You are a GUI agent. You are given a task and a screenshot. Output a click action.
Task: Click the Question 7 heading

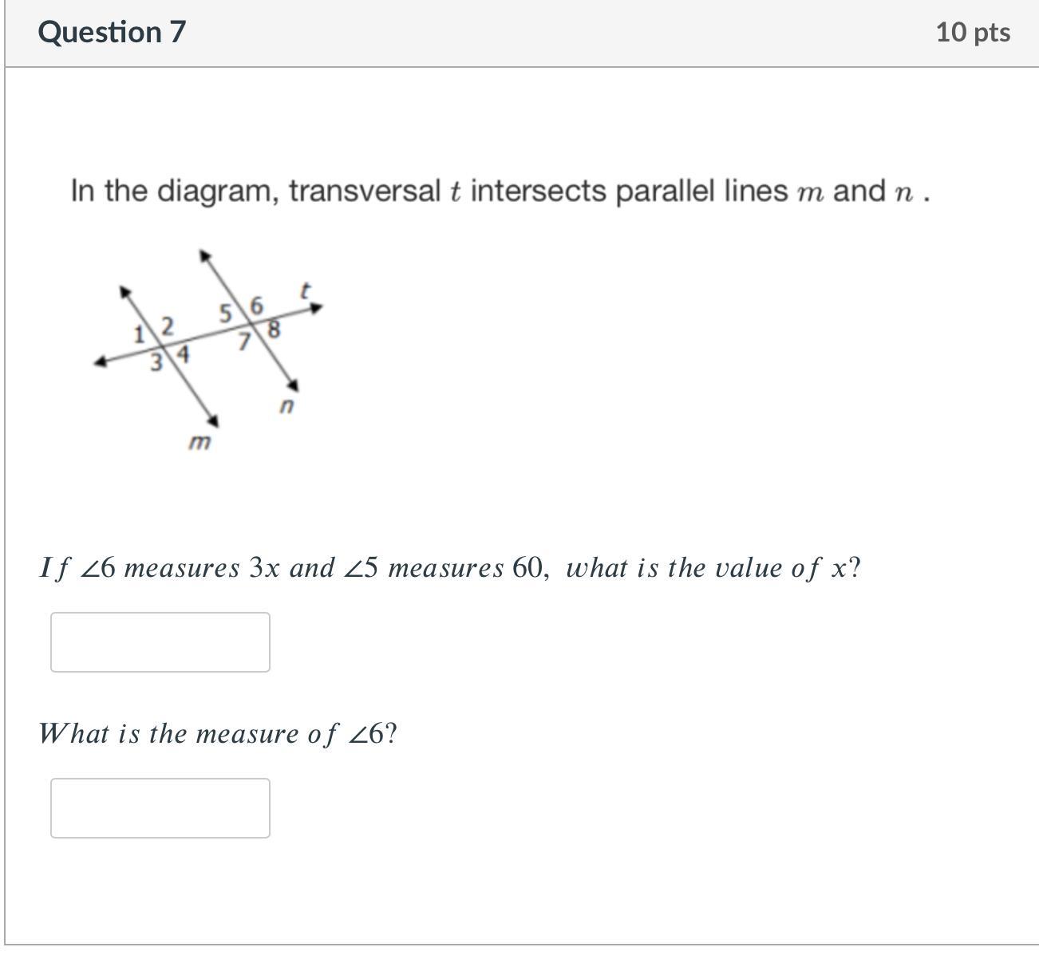112,32
